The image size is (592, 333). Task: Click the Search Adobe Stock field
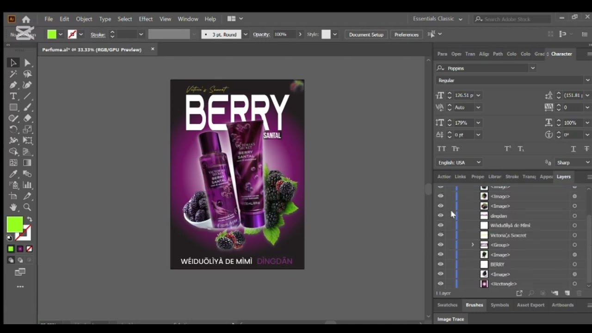pyautogui.click(x=512, y=19)
